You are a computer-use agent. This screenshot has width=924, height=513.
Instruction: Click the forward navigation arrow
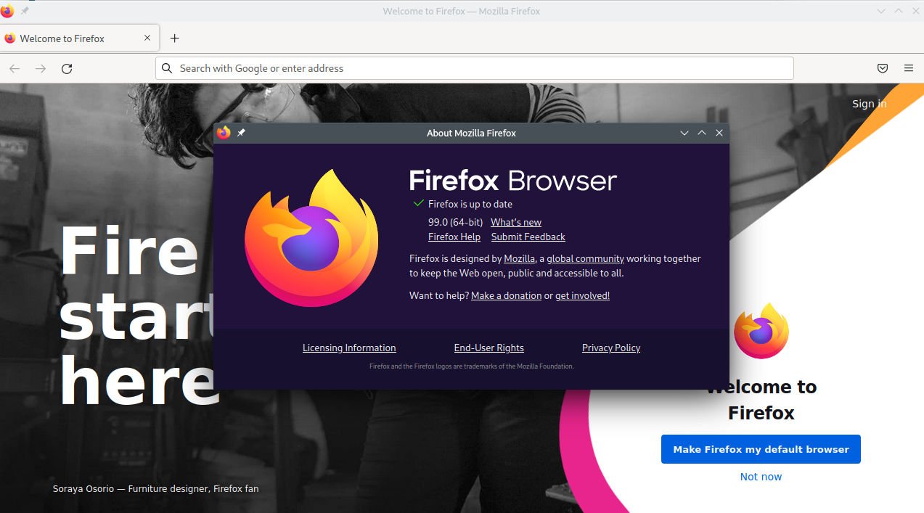click(41, 69)
